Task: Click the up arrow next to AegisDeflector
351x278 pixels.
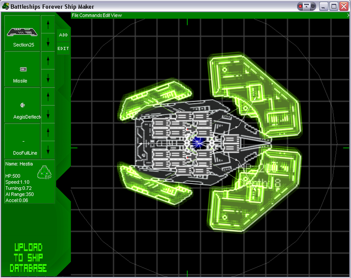Action: (48, 96)
